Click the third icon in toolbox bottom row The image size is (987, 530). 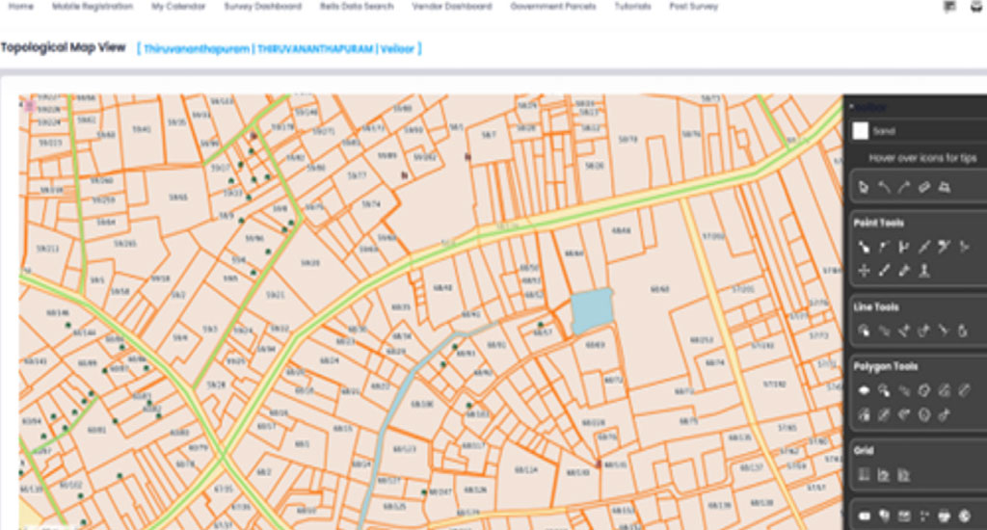904,517
